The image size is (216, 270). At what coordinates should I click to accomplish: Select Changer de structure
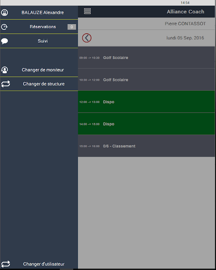(39, 84)
